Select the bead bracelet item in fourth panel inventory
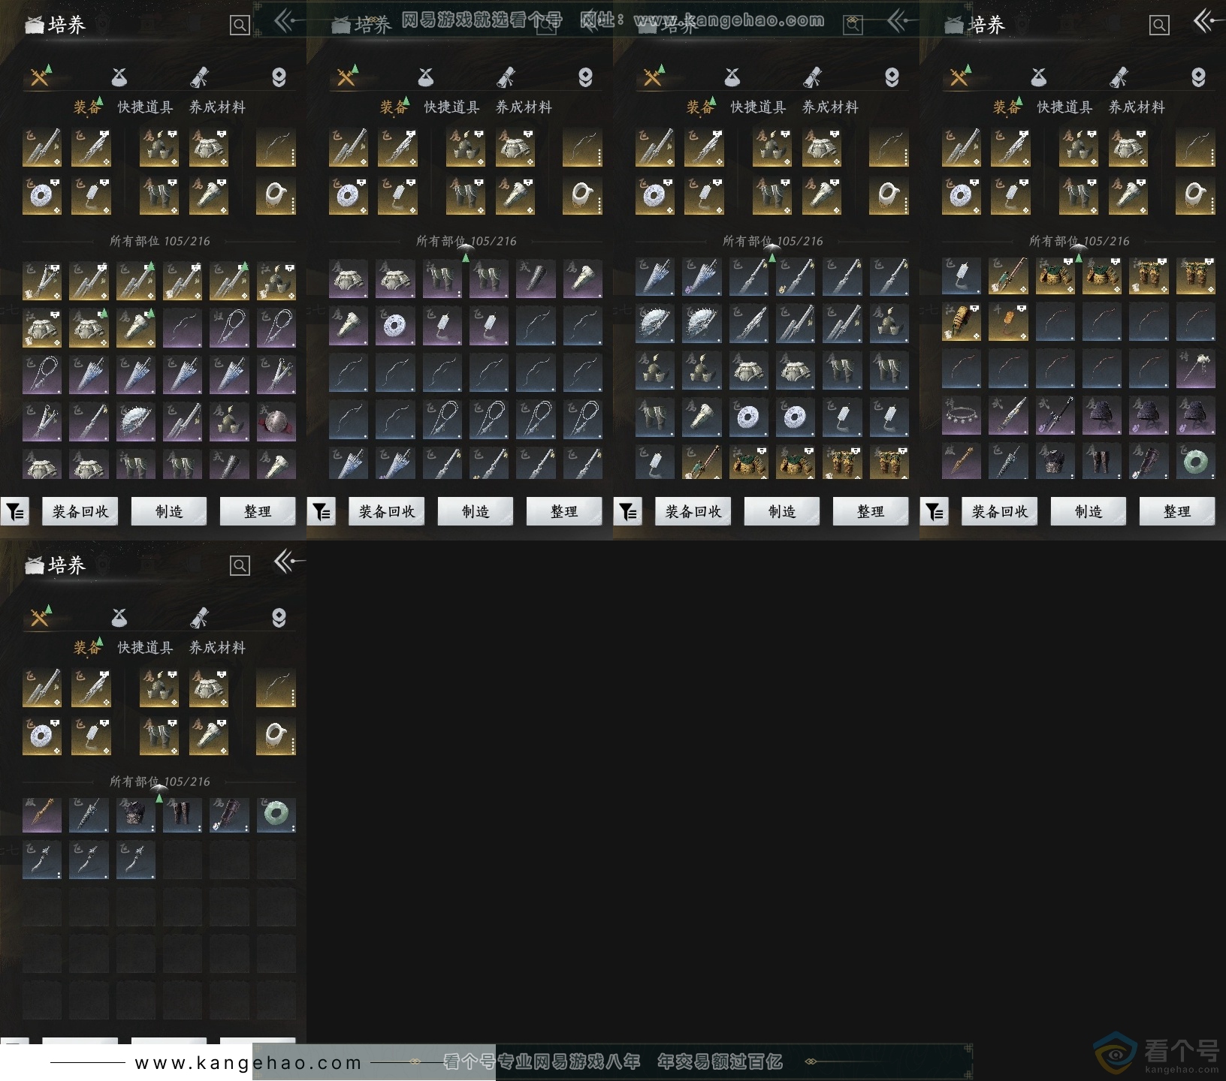Image resolution: width=1226 pixels, height=1081 pixels. [x=962, y=415]
